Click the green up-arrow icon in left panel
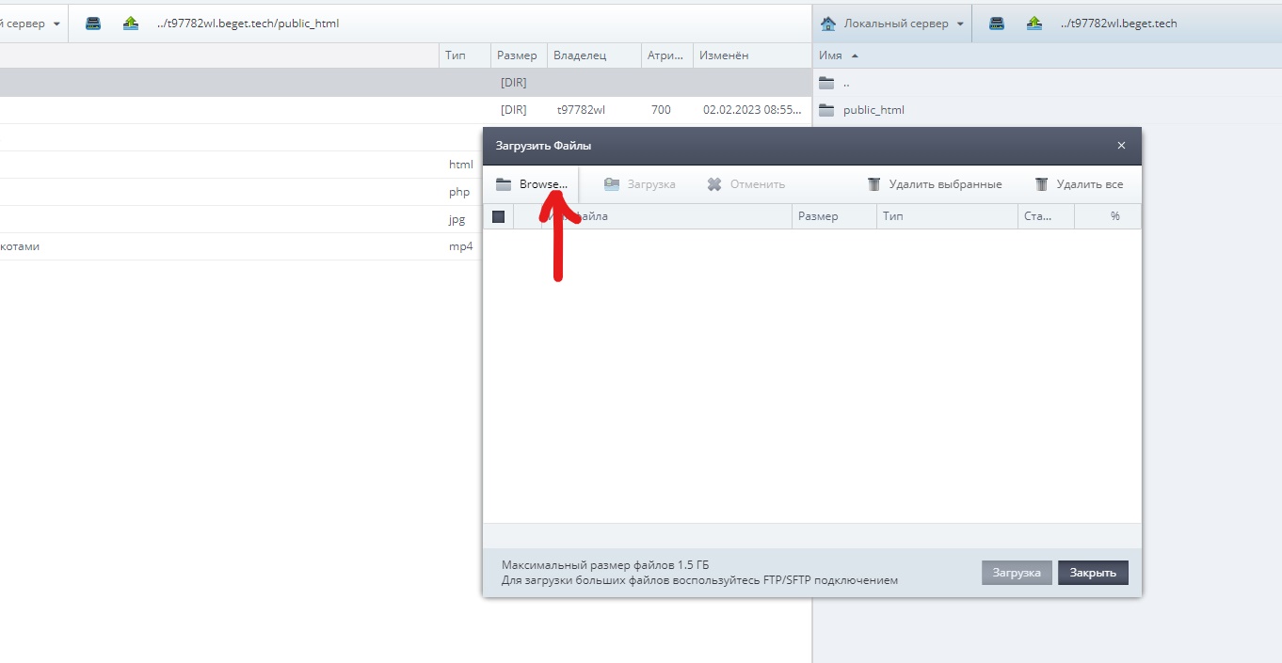 tap(131, 24)
